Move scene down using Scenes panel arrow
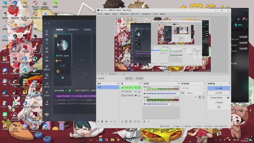This screenshot has width=254, height=143. [115, 121]
